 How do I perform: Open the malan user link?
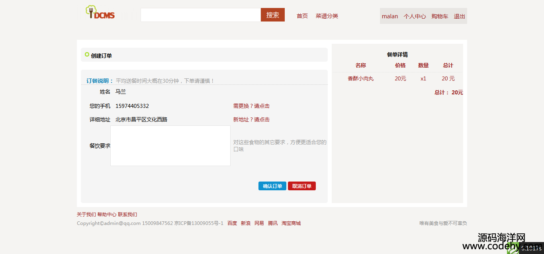tap(390, 16)
